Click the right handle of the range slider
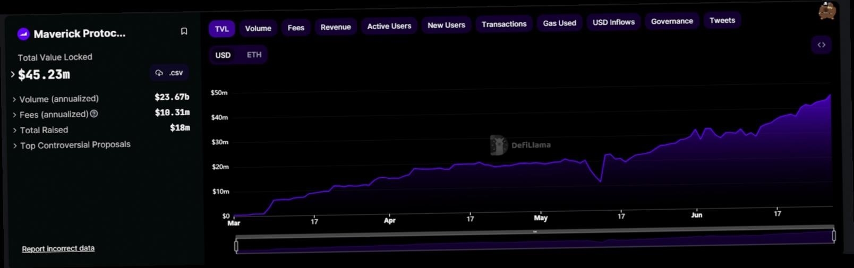 pos(834,236)
